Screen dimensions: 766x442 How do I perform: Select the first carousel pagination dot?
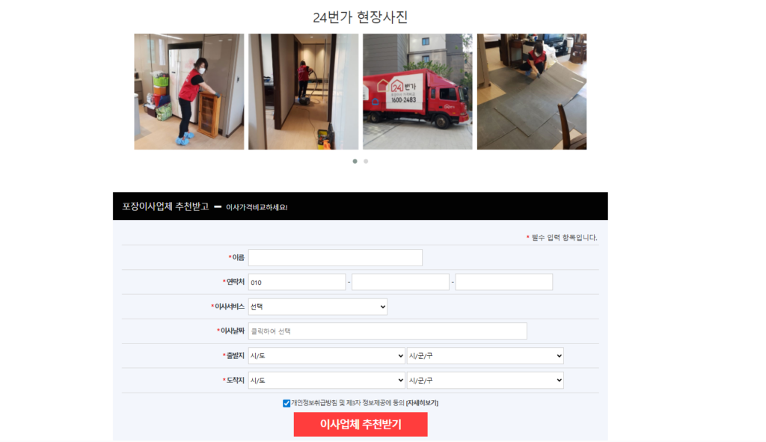point(355,162)
